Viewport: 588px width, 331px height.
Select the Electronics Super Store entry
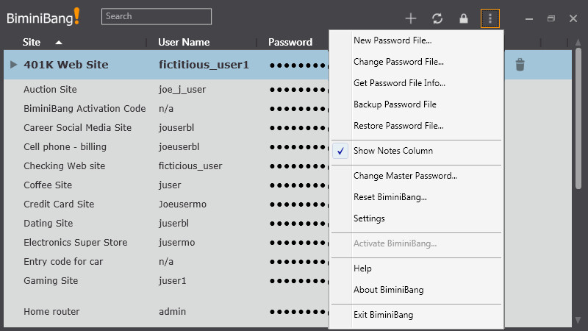(x=76, y=243)
